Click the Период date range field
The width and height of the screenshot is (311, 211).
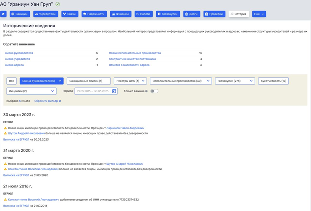96,91
